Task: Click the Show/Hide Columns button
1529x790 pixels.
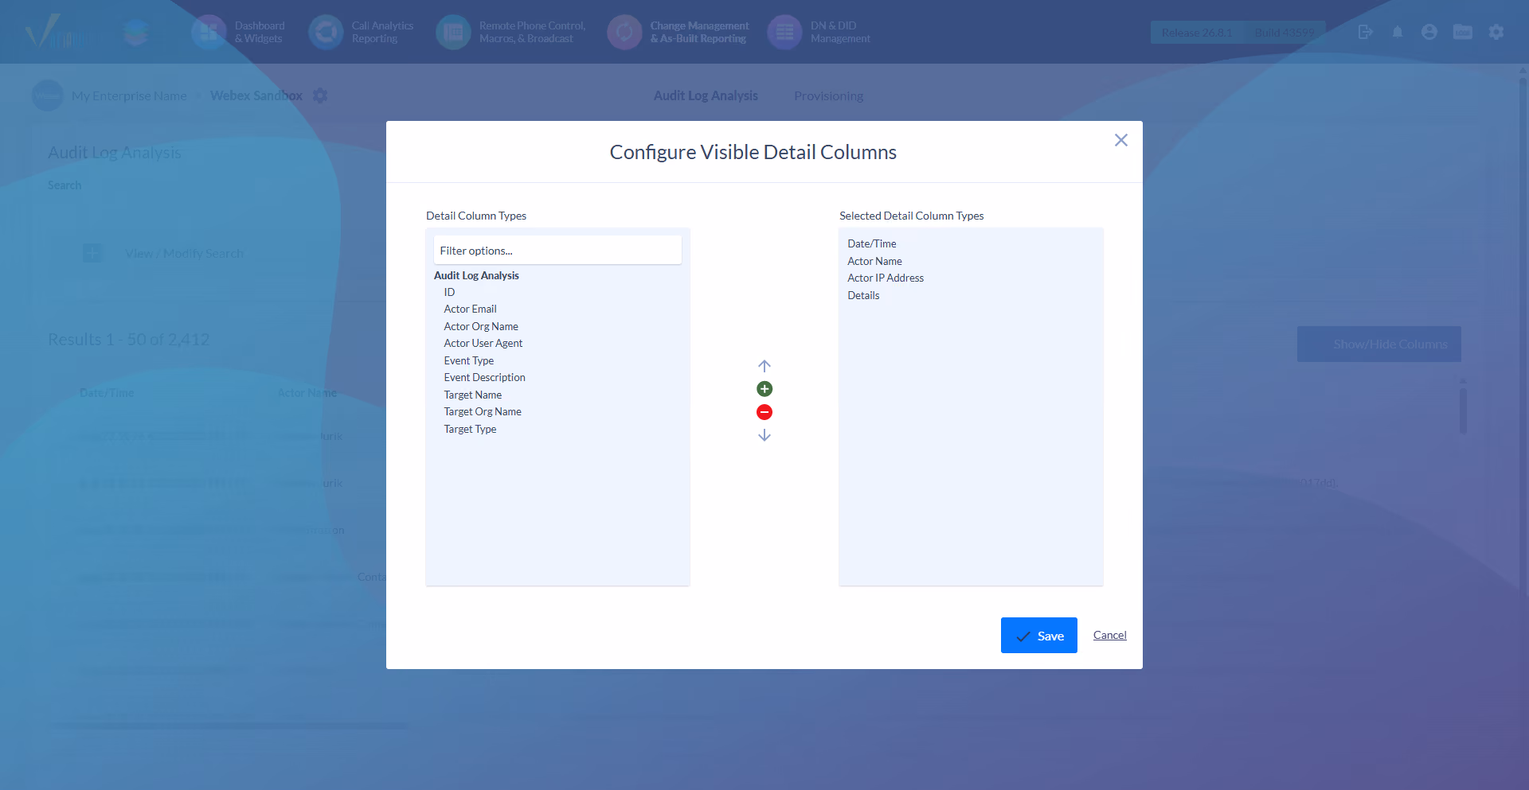Action: [1379, 344]
